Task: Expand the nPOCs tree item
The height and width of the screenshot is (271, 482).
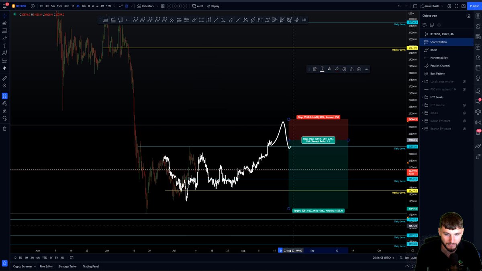Action: click(422, 113)
